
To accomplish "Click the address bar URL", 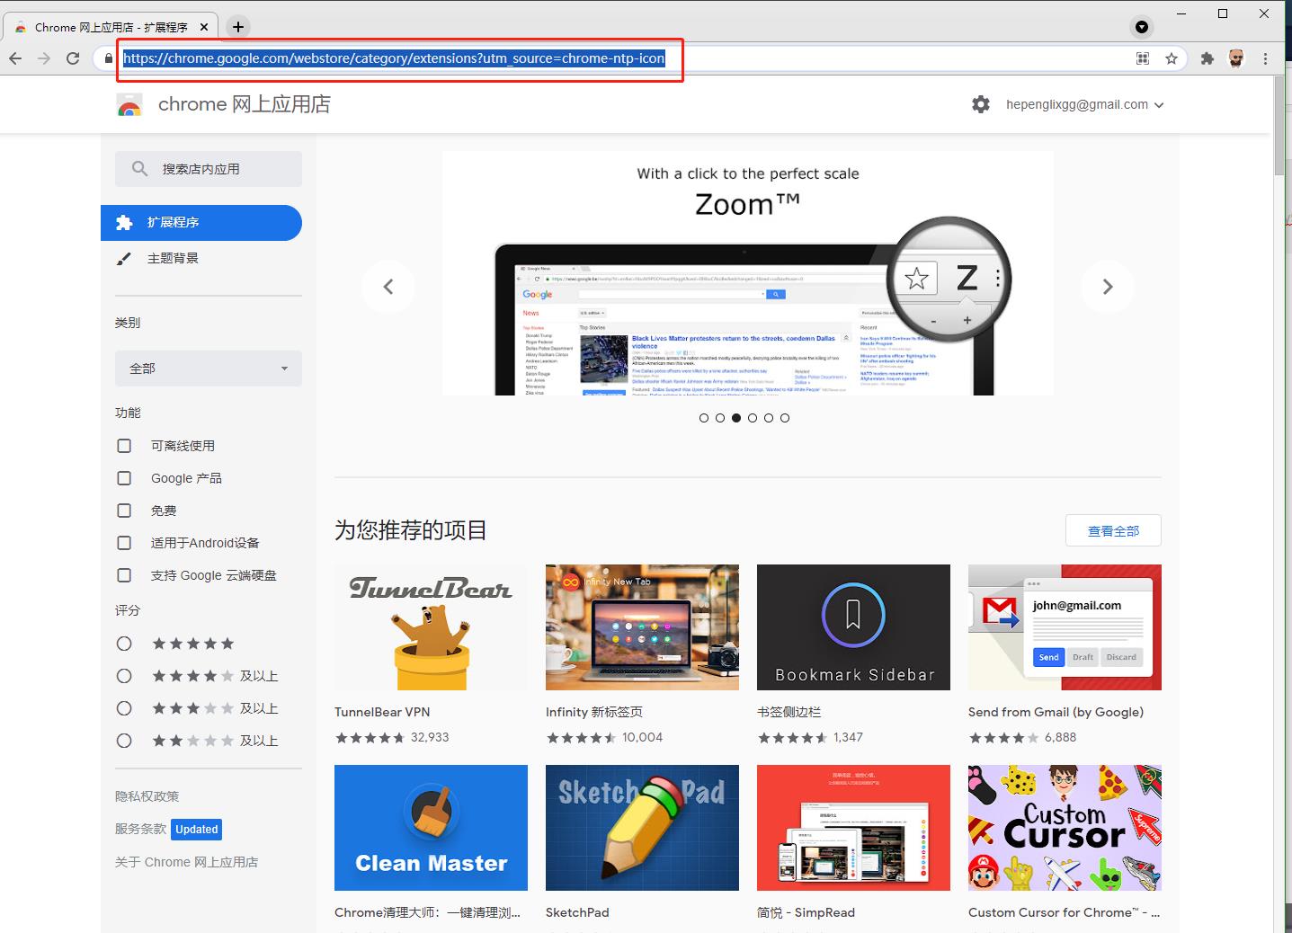I will tap(394, 58).
